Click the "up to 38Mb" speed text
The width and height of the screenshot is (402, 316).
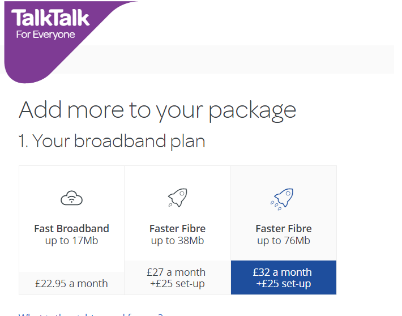pyautogui.click(x=177, y=241)
